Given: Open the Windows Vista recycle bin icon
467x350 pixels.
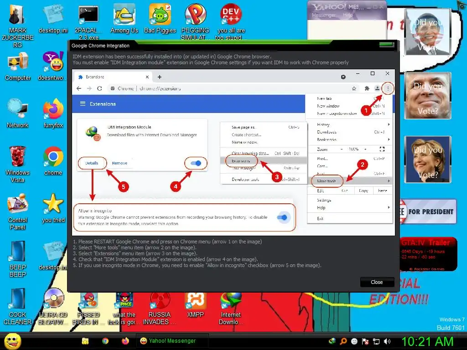Looking at the screenshot, I should [x=18, y=164].
